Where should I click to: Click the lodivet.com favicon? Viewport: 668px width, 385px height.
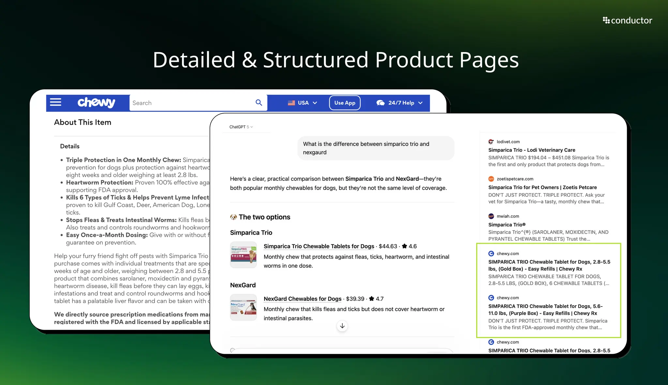click(491, 142)
